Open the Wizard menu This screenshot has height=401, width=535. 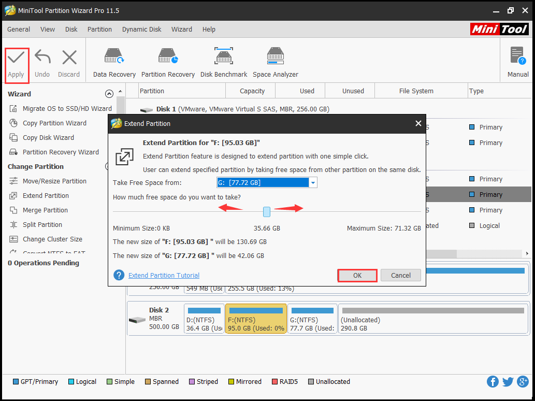click(x=181, y=30)
